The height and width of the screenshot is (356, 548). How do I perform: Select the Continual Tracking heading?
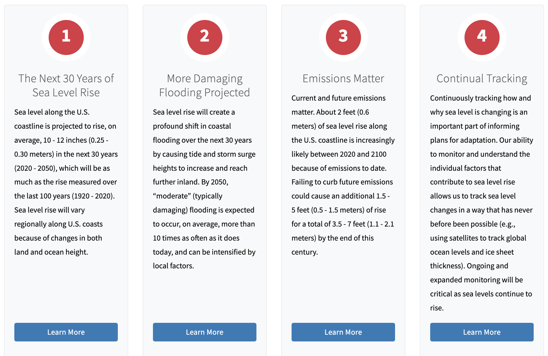pyautogui.click(x=482, y=78)
